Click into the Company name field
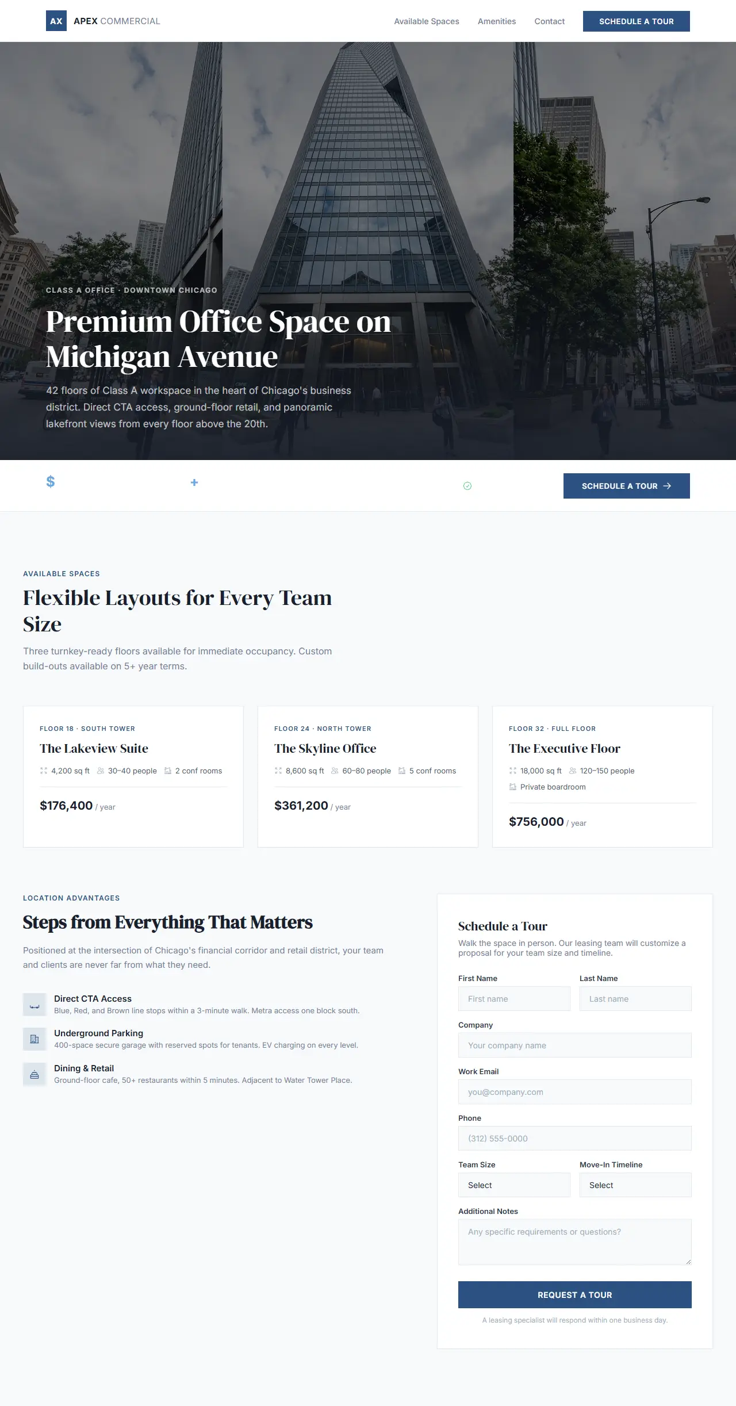 coord(574,1045)
